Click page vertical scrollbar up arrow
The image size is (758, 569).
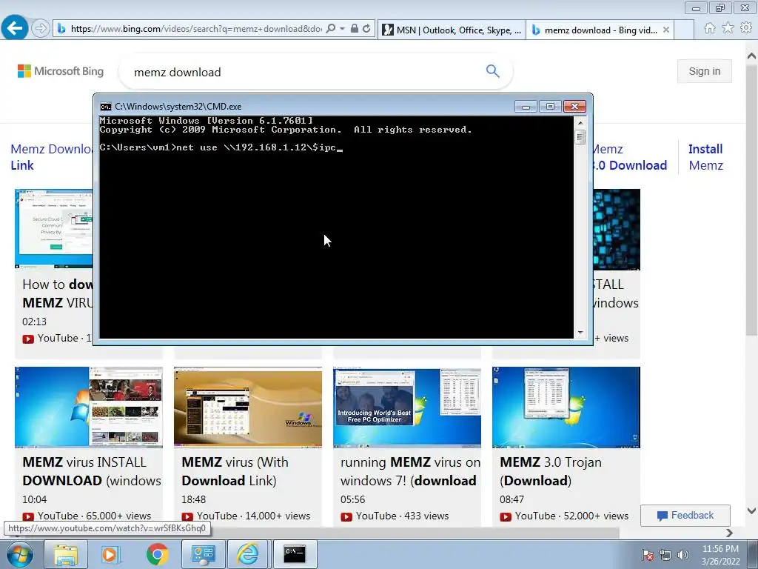point(752,56)
